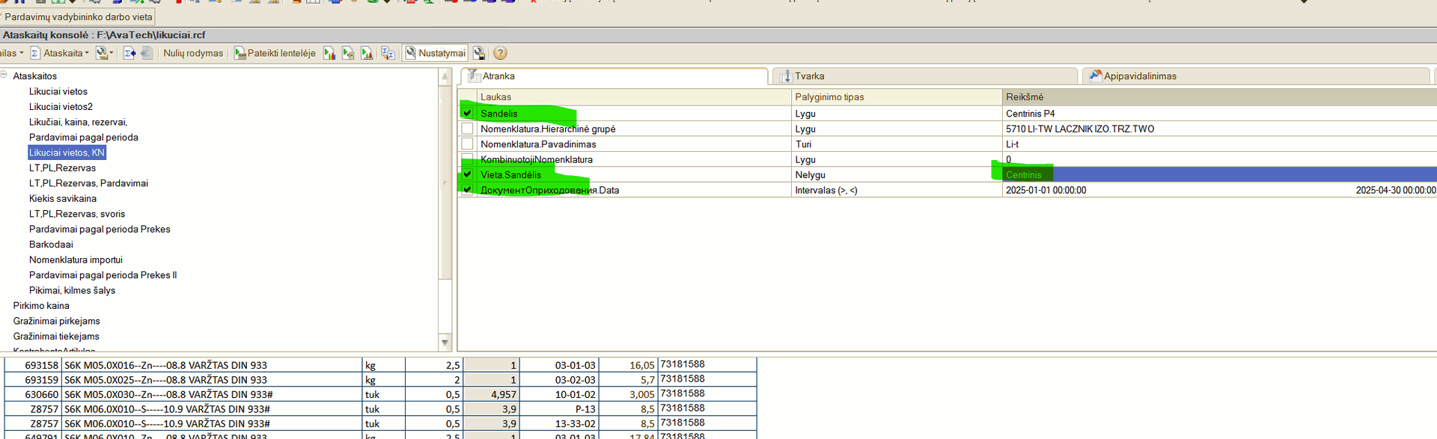Viewport: 1437px width, 439px height.
Task: Click the help question mark icon
Action: tap(500, 53)
